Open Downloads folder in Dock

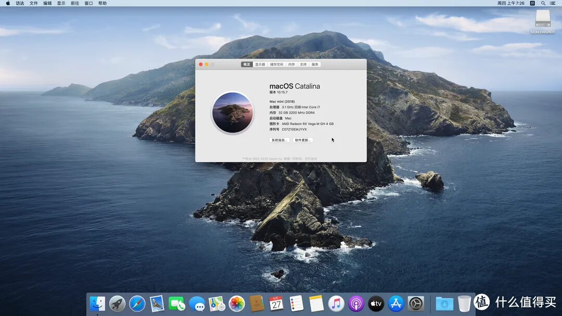pyautogui.click(x=444, y=304)
